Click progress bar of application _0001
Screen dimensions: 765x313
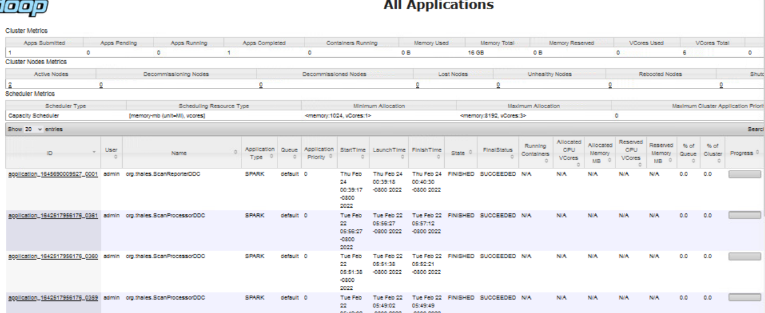[744, 174]
